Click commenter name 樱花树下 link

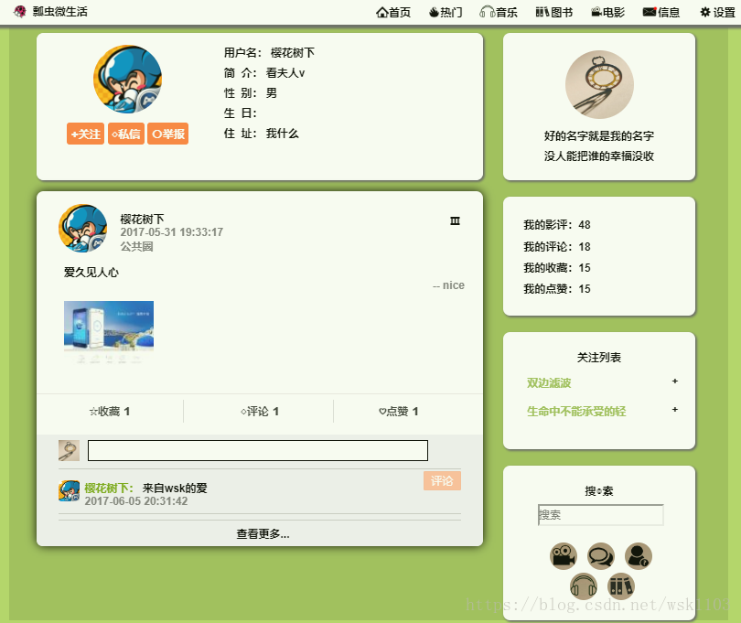tap(109, 488)
